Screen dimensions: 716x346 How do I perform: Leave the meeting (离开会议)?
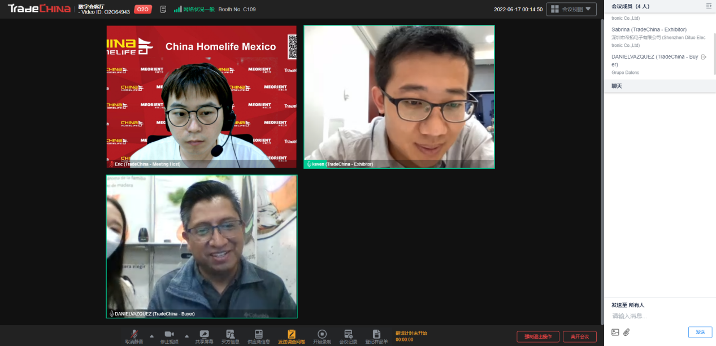[580, 336]
